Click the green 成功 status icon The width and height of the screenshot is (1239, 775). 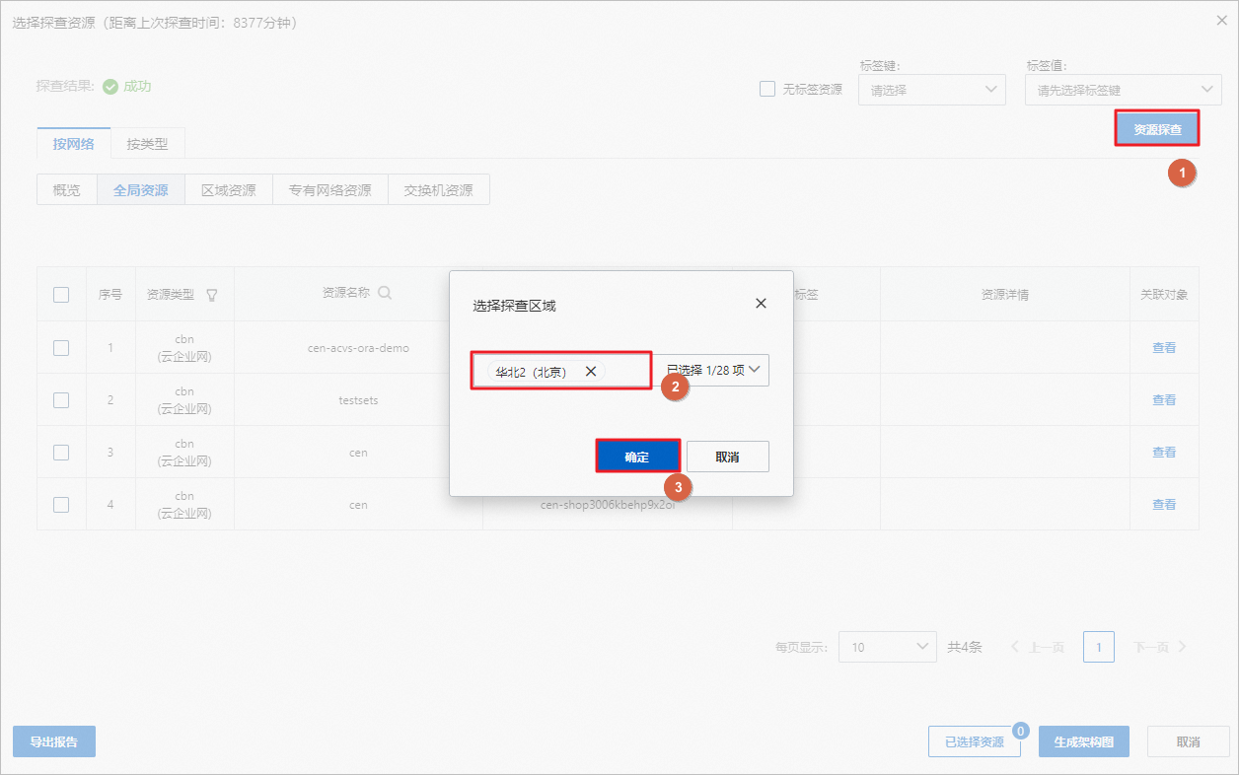pyautogui.click(x=110, y=87)
